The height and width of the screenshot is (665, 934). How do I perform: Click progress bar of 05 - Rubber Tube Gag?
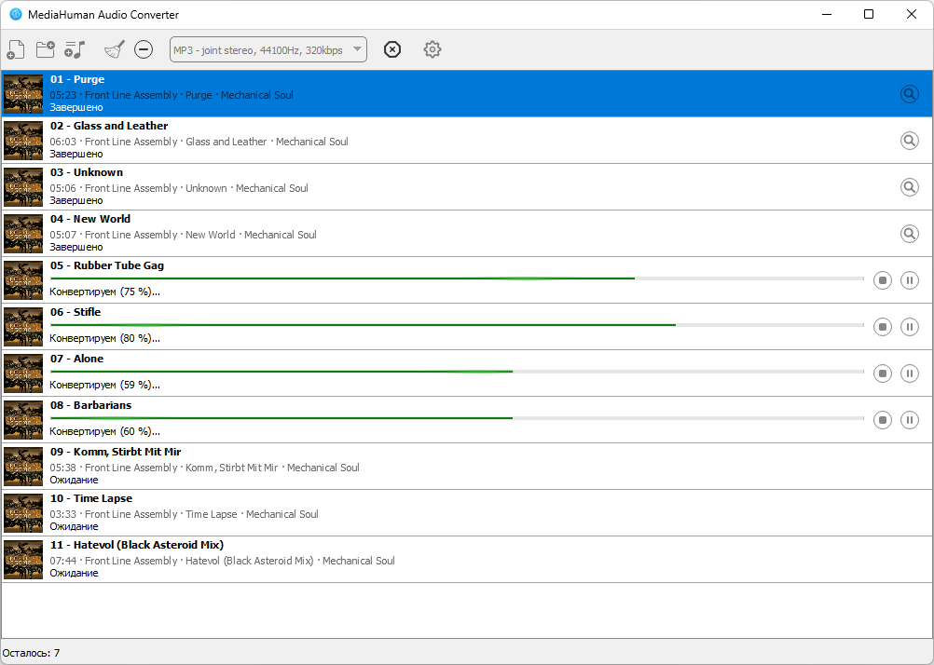tap(457, 278)
